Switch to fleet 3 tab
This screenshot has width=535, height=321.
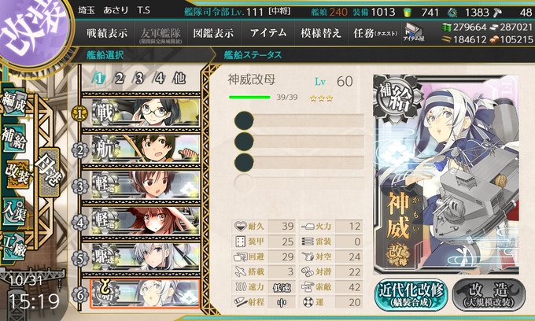[138, 79]
